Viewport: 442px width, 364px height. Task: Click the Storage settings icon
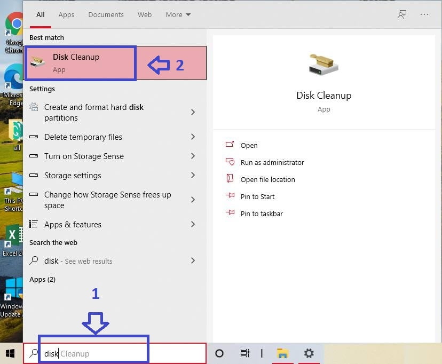coord(34,175)
